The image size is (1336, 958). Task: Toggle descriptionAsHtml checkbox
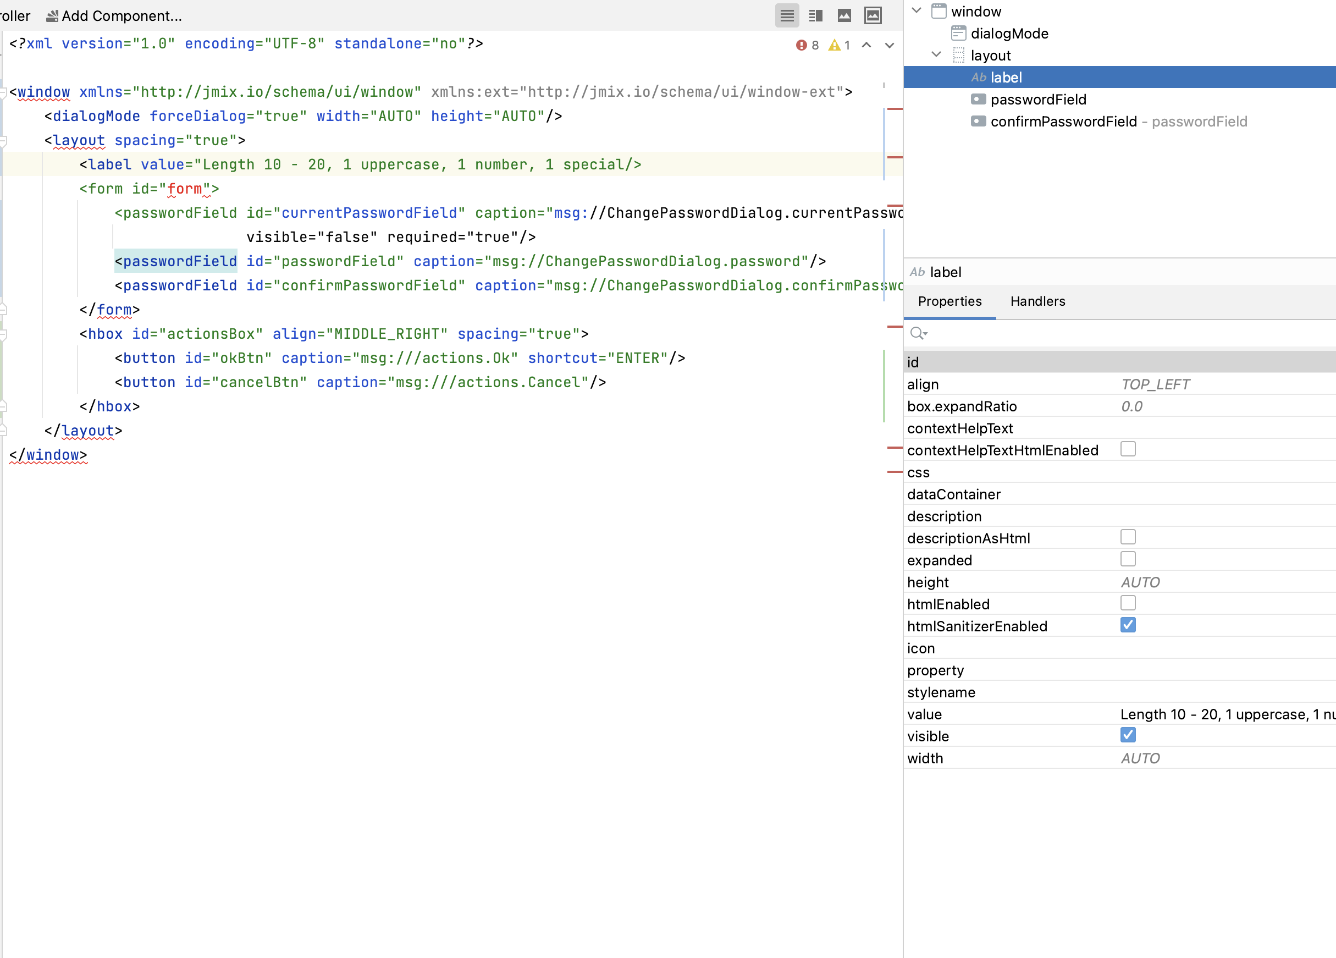click(1128, 537)
